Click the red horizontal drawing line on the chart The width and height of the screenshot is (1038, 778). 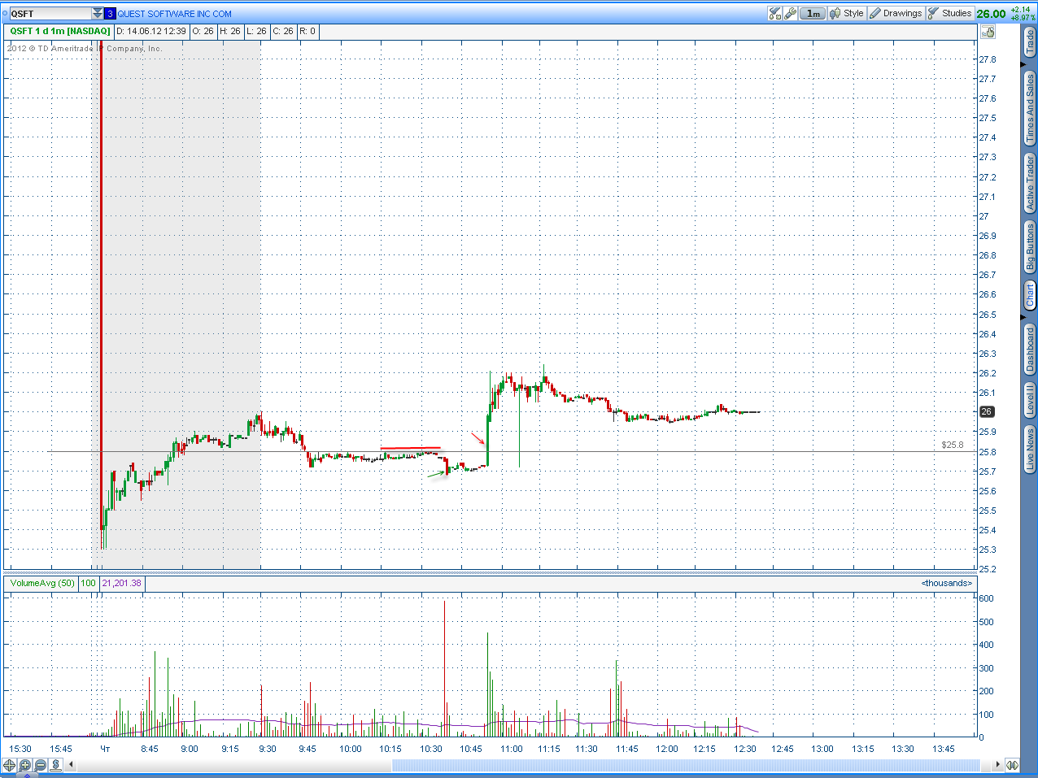pos(411,448)
